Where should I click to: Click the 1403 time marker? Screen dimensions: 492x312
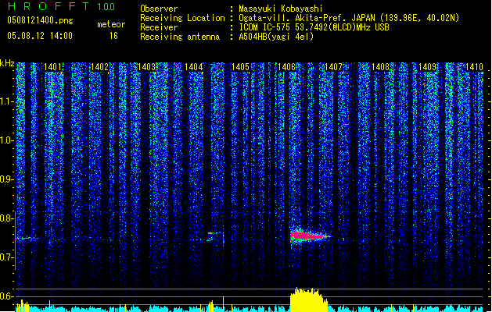click(x=146, y=67)
